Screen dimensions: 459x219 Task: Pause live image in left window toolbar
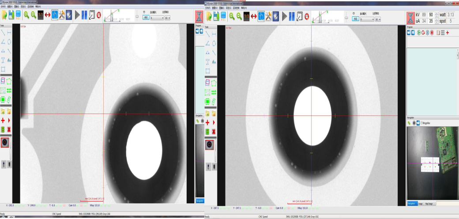click(84, 15)
